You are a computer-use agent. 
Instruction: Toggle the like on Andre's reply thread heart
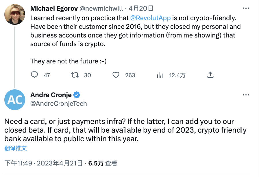point(116,75)
